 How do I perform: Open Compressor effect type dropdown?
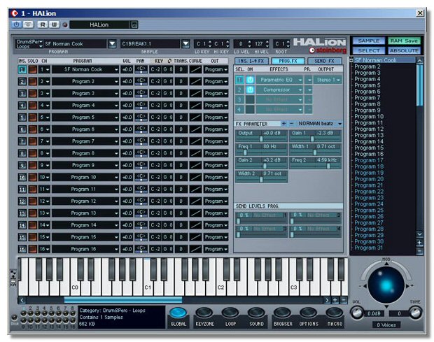(x=300, y=90)
